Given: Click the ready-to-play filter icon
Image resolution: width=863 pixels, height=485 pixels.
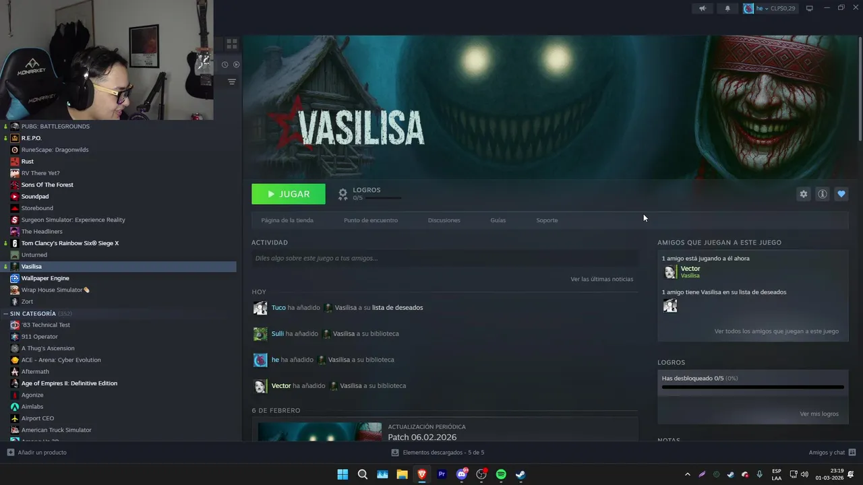Looking at the screenshot, I should [236, 65].
